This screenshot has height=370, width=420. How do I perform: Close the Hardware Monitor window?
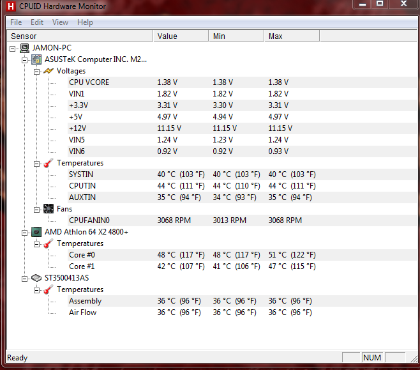(x=403, y=4)
